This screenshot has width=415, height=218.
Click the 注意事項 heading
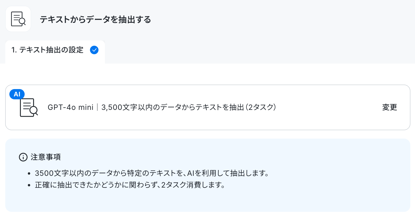click(x=46, y=157)
